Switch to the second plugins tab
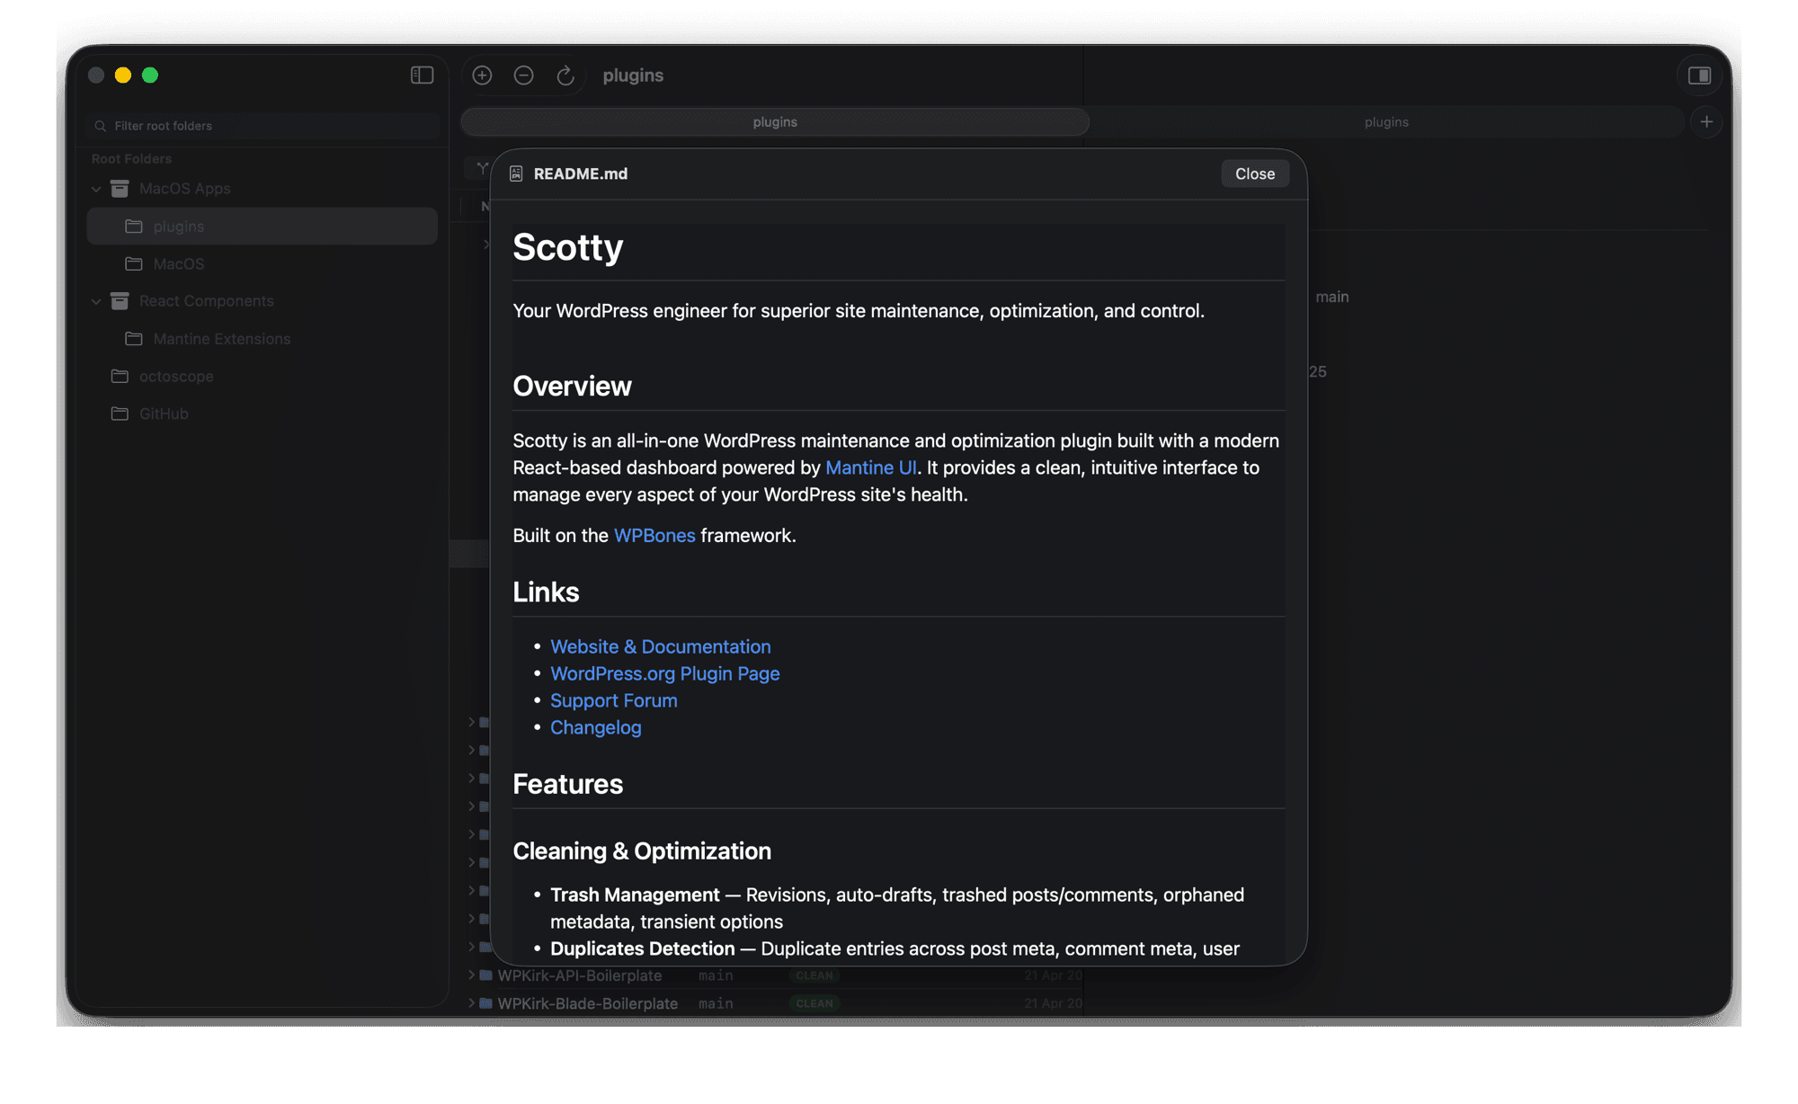Screen dimensions: 1798x1104 click(x=1386, y=122)
